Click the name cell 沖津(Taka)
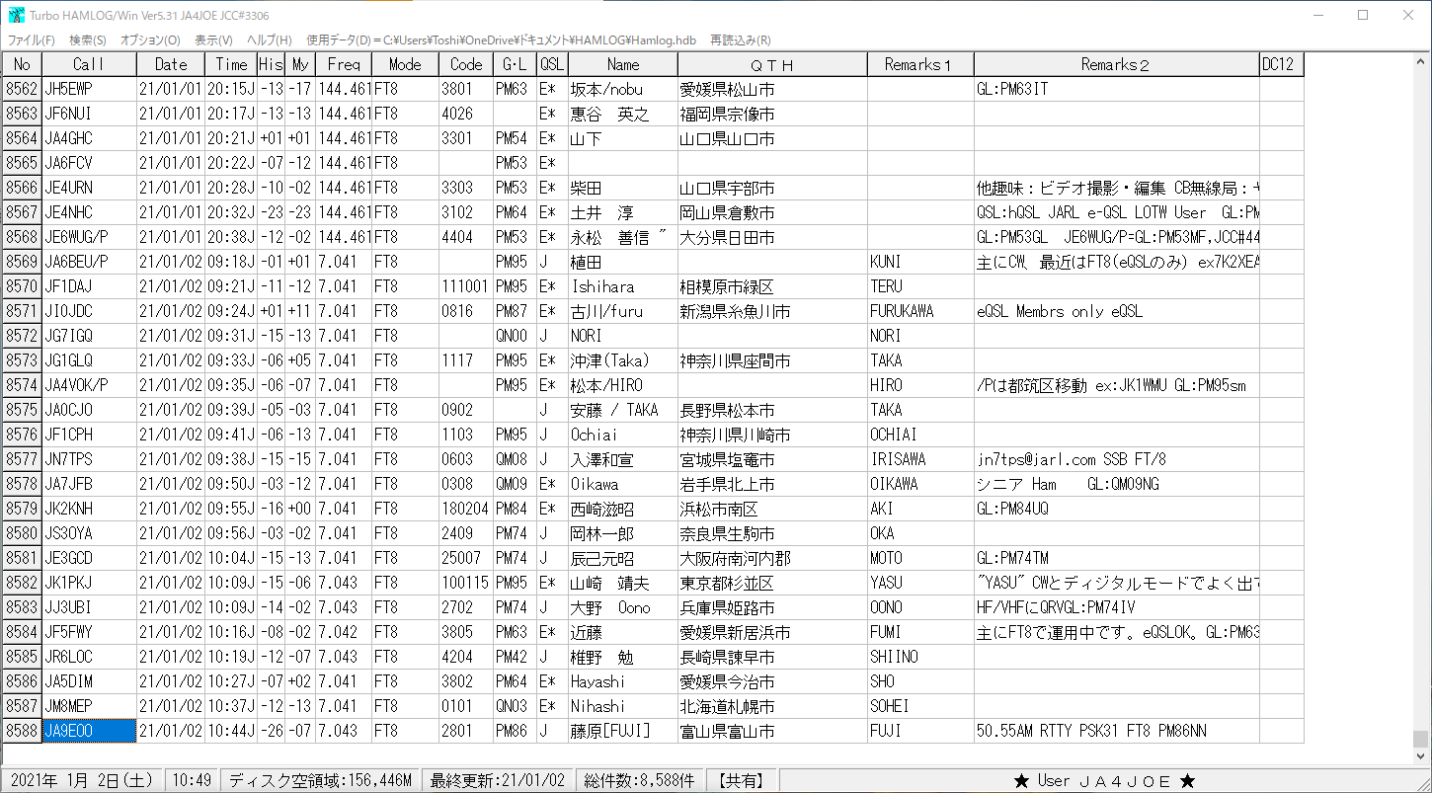This screenshot has width=1432, height=793. tap(623, 360)
